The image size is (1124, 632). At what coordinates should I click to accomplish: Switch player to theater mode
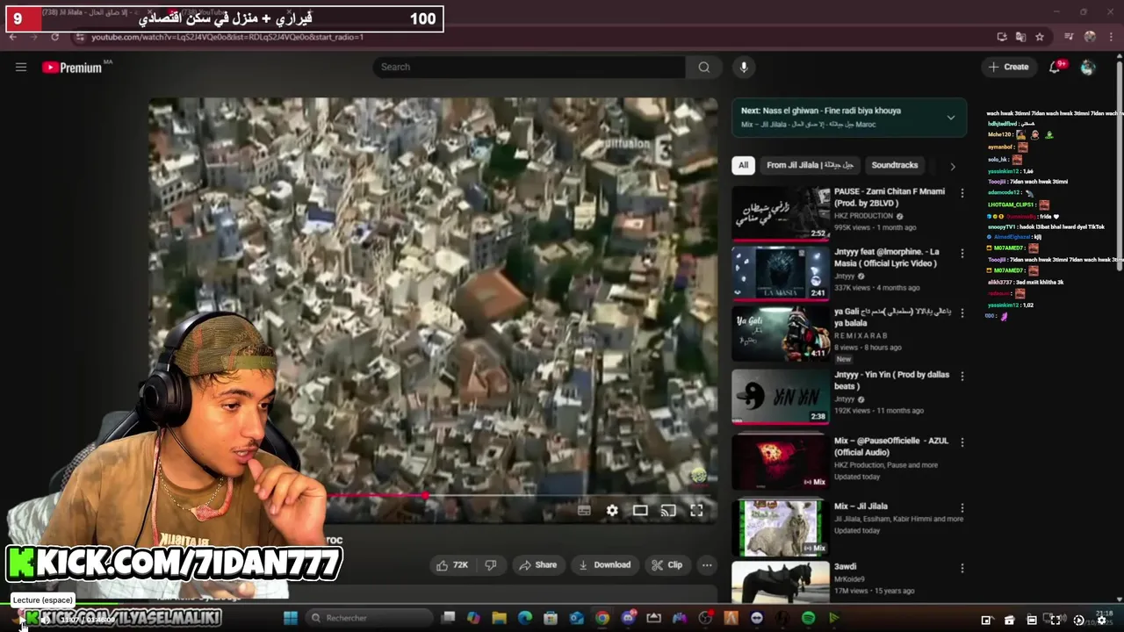coord(640,510)
